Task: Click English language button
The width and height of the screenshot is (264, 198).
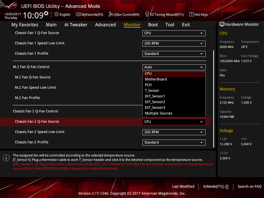Action: (62, 14)
